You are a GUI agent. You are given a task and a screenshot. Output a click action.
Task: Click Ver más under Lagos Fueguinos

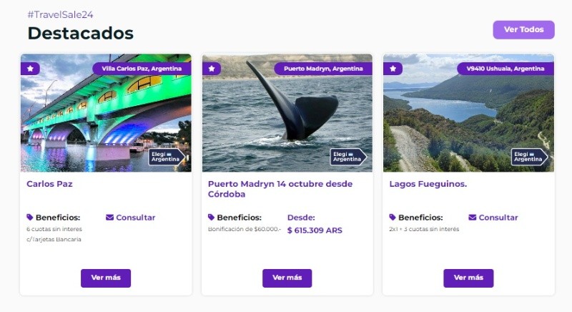click(468, 278)
